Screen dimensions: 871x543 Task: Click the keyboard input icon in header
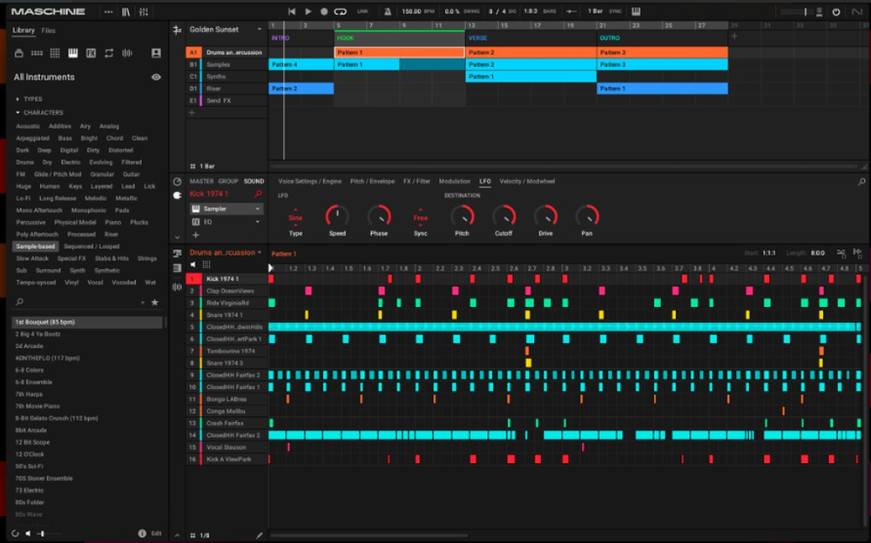pyautogui.click(x=636, y=11)
